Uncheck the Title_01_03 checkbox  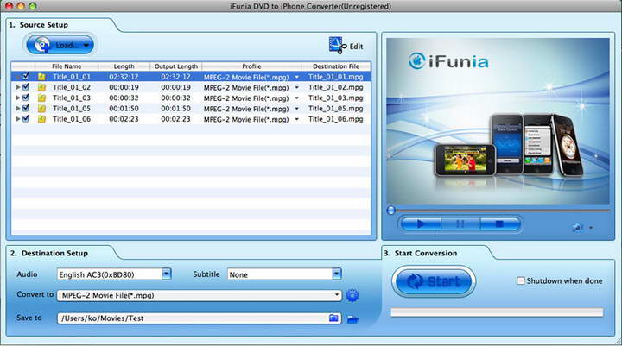coord(26,98)
